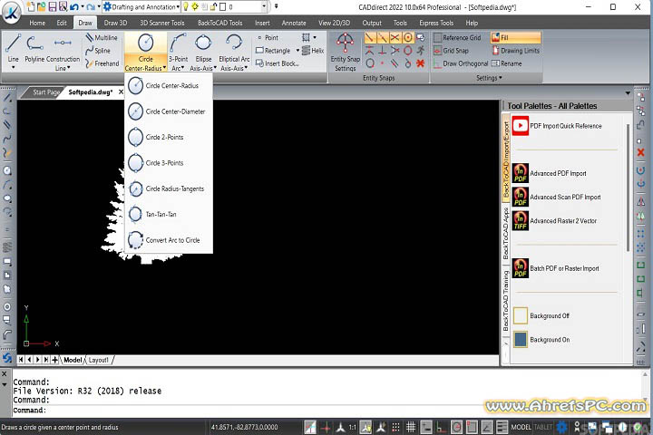
Task: Expand the Settings panel dropdown
Action: (x=489, y=78)
